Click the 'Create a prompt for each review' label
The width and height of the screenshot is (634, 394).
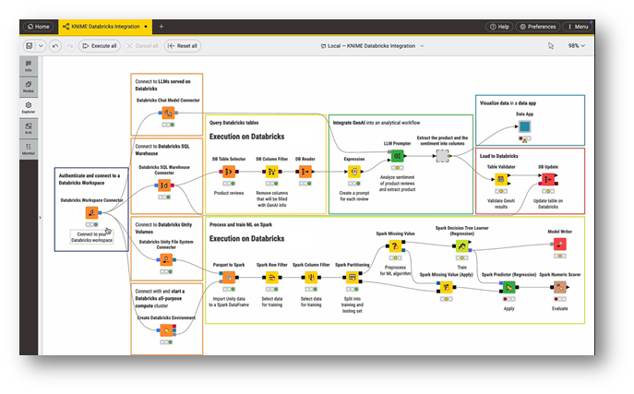coord(354,196)
